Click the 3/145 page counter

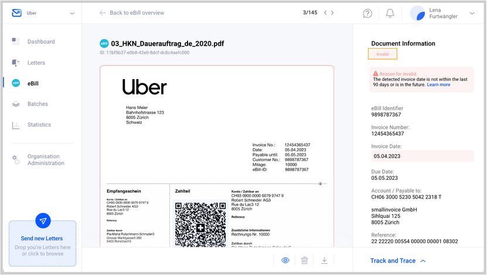[x=310, y=13]
